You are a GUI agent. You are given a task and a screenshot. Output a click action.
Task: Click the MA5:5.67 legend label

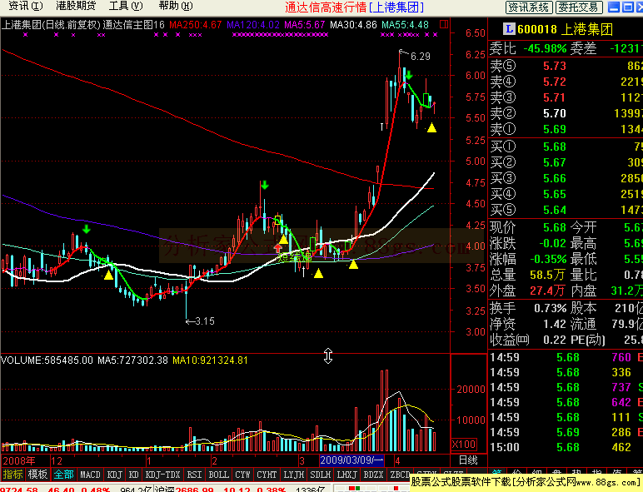305,25
